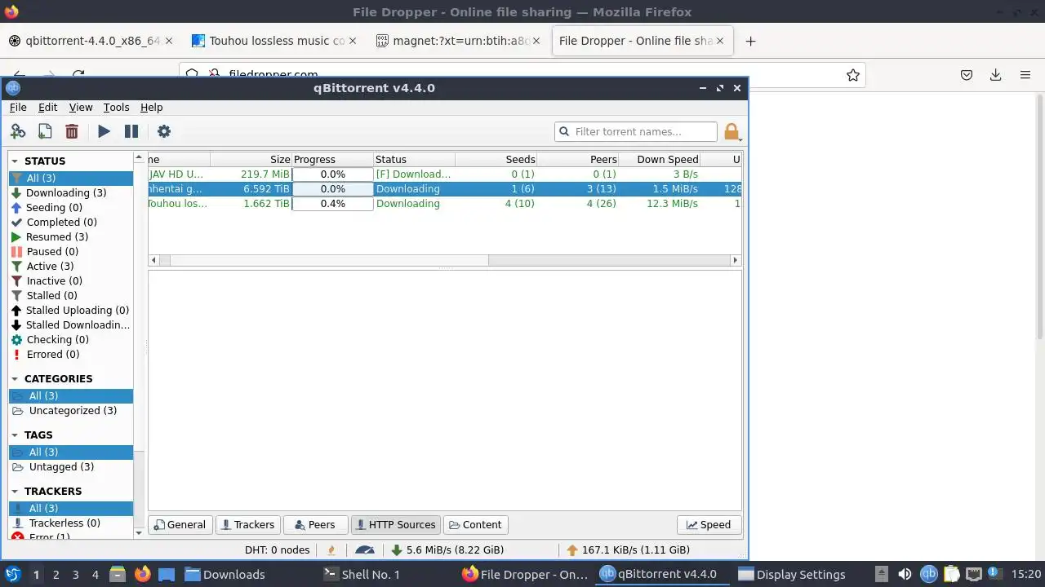The width and height of the screenshot is (1045, 587).
Task: Open a new Firefox tab with plus button
Action: click(x=750, y=41)
